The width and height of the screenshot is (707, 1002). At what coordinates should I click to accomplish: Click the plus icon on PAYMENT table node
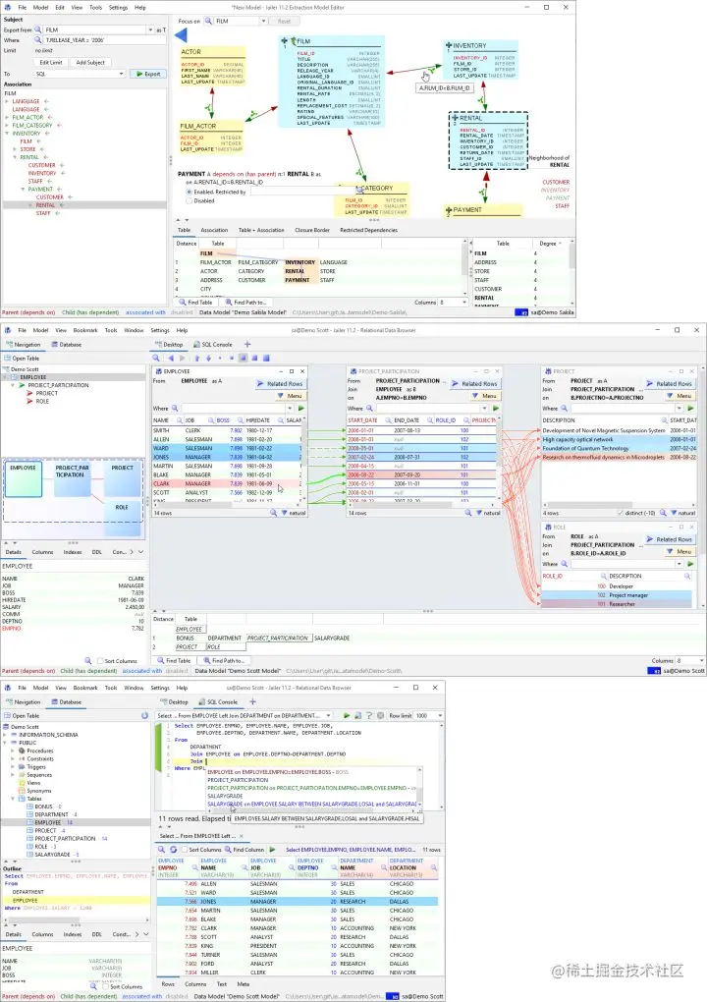(449, 209)
